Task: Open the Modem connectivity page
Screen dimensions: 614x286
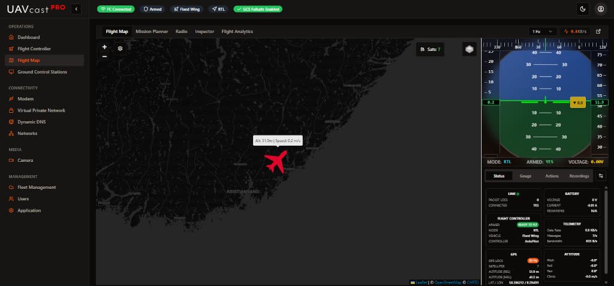Action: [x=25, y=99]
